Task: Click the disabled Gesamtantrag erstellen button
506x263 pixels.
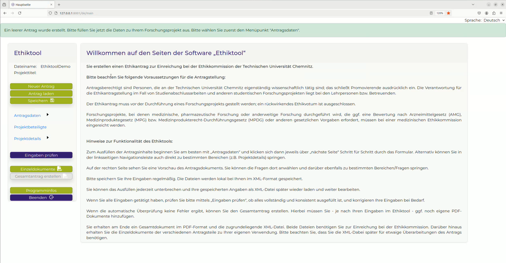Action: point(41,176)
